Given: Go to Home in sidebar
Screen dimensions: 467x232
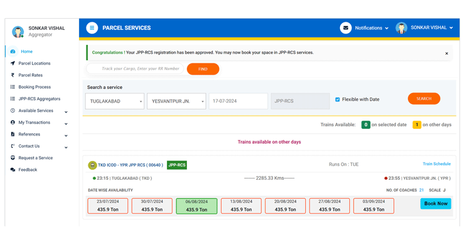Looking at the screenshot, I should click(x=27, y=52).
